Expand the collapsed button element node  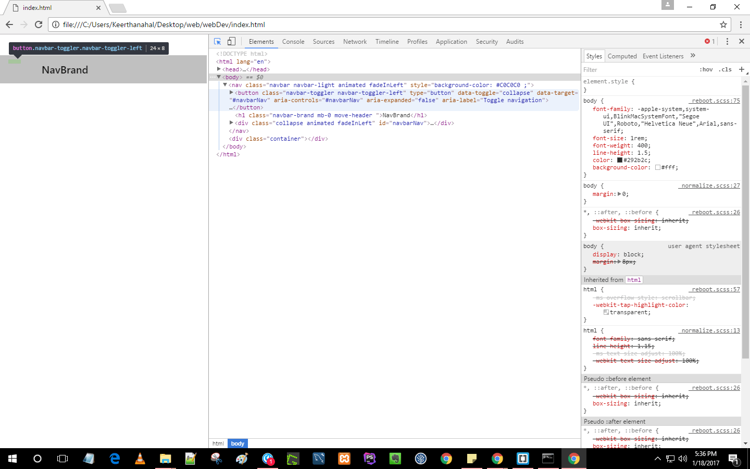231,92
